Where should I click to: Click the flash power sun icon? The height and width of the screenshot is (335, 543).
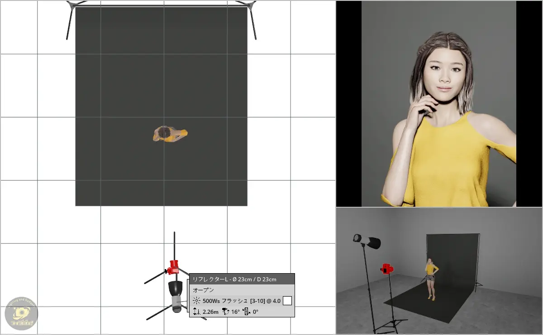click(x=196, y=301)
